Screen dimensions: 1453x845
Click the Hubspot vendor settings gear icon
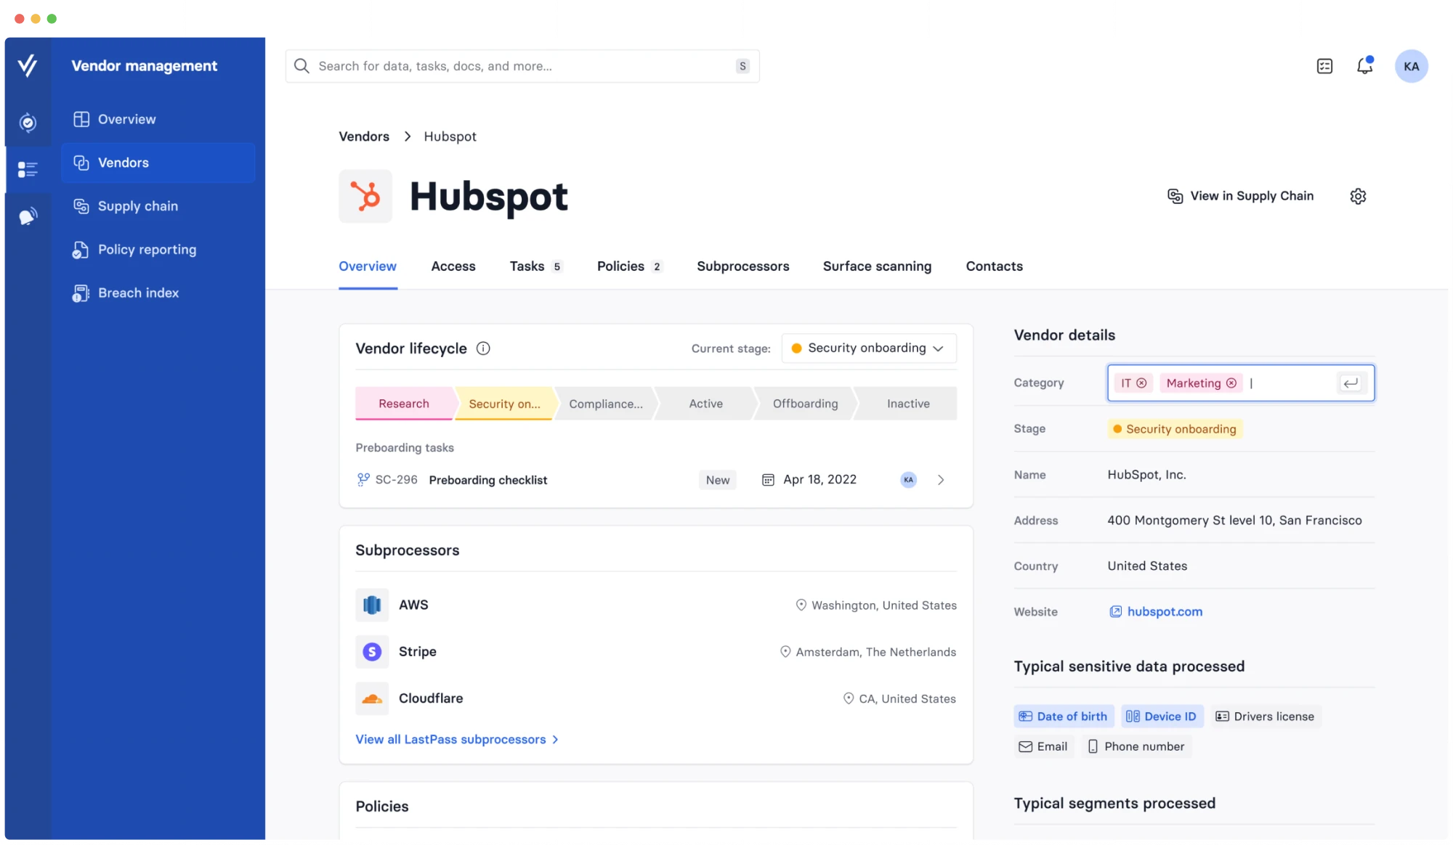[1357, 196]
